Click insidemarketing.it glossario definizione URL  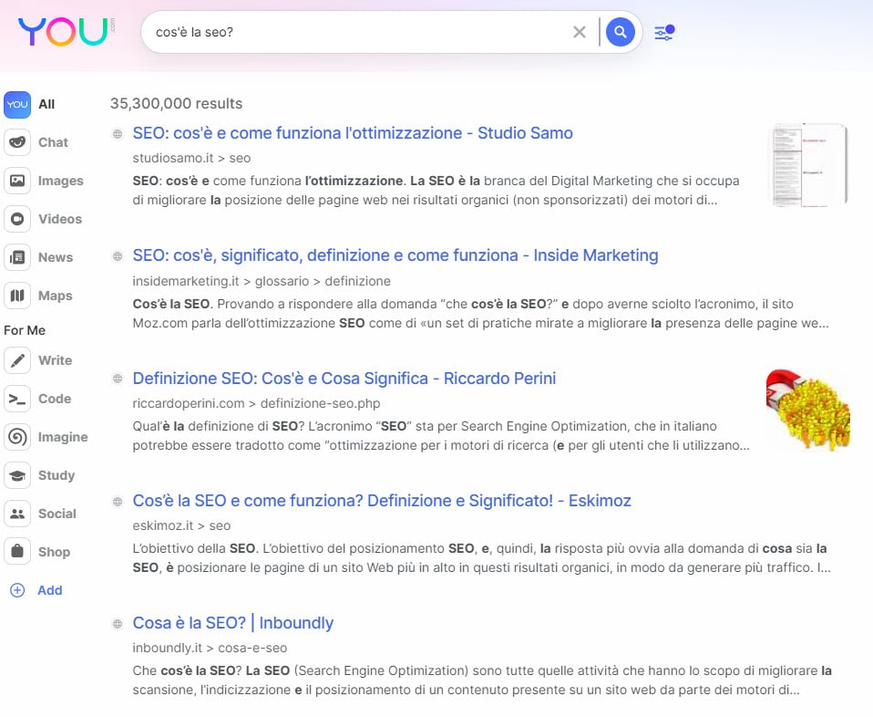[262, 281]
